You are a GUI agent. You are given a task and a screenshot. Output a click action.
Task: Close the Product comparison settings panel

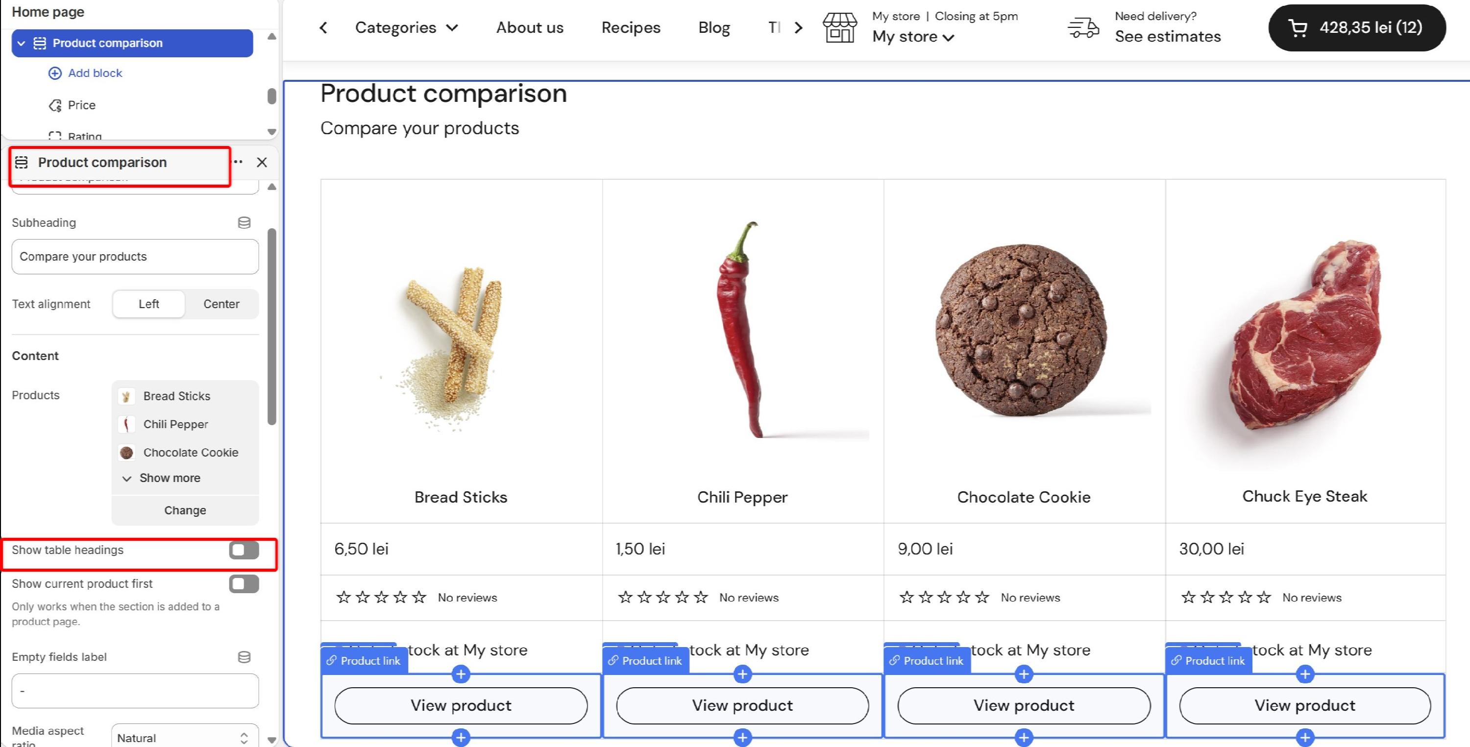[x=262, y=162]
